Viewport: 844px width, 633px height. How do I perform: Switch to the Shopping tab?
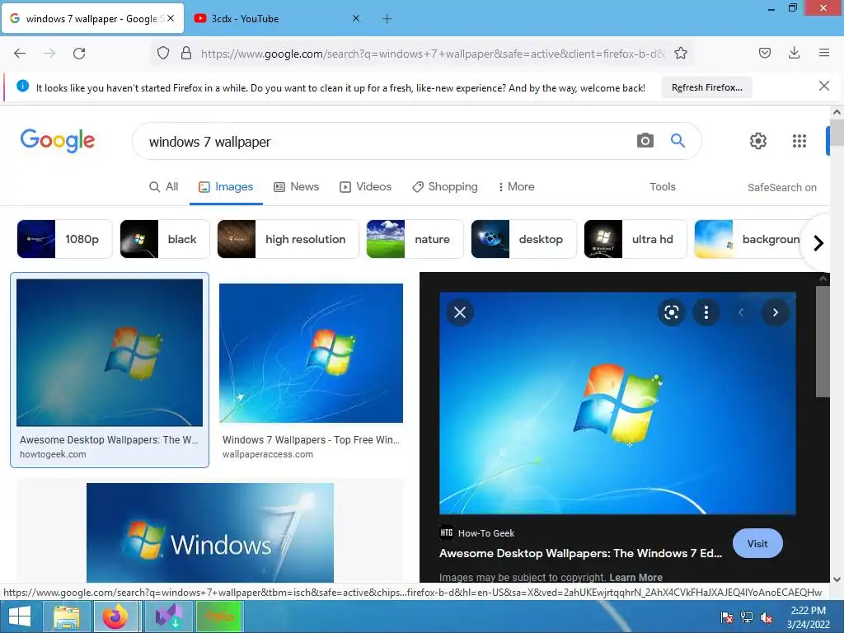point(445,187)
